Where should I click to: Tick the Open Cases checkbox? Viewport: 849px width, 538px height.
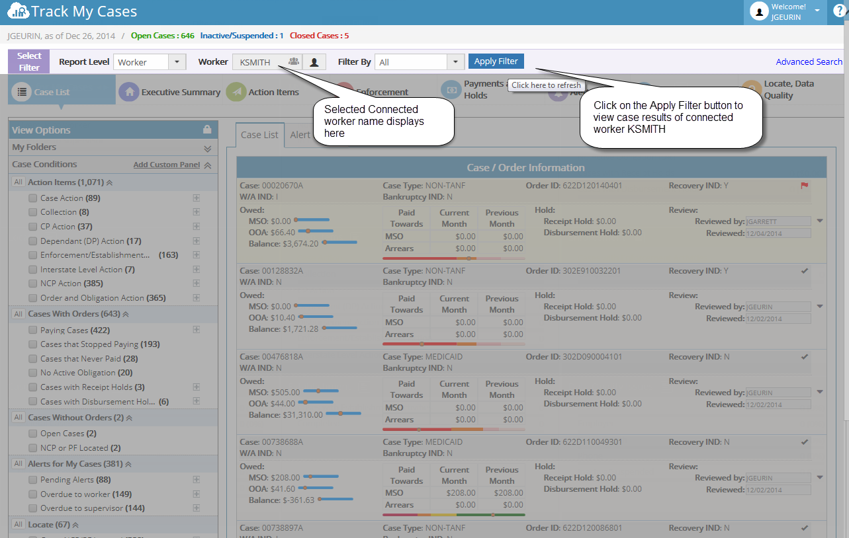click(x=32, y=434)
